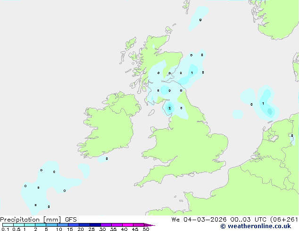299x231 pixels.
Task: Click the darker rain core off the Dutch coast
Action: (269, 111)
